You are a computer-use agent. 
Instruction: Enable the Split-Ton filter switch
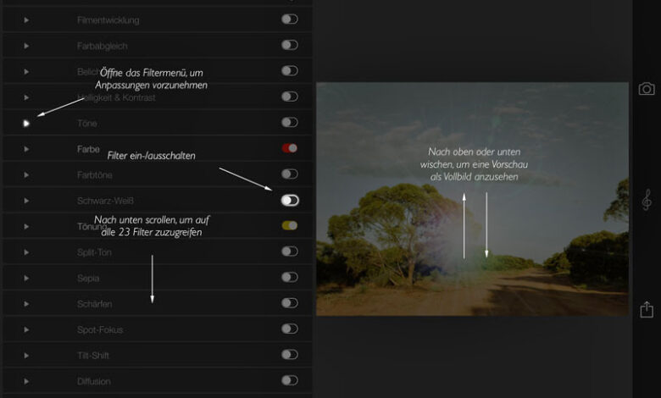(290, 252)
